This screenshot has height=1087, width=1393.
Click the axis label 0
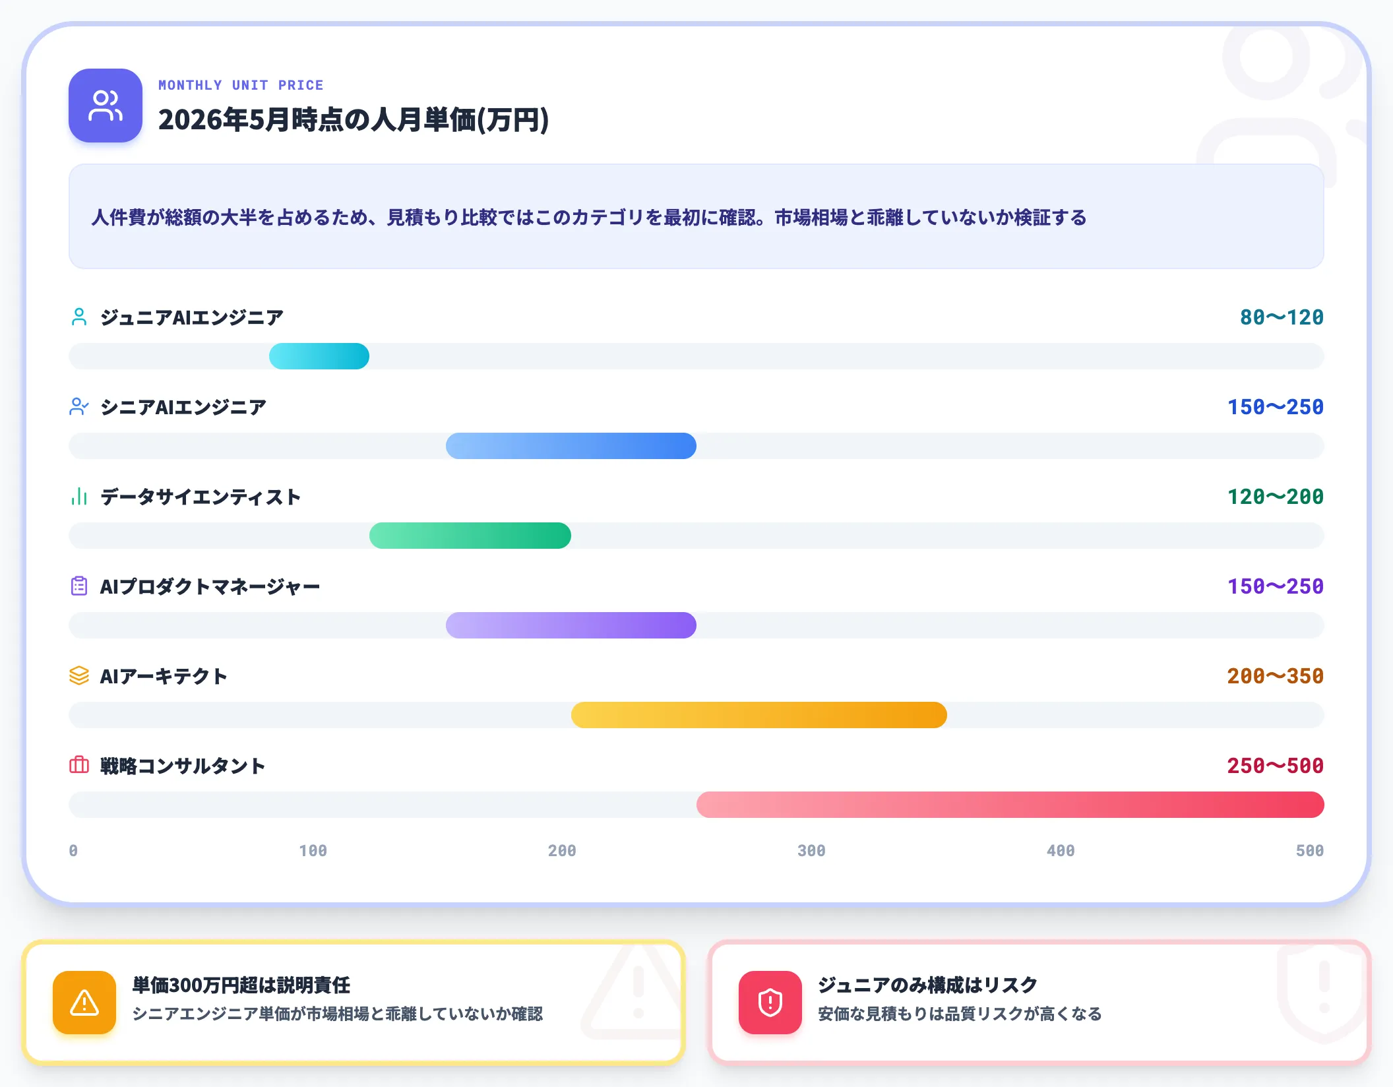coord(73,851)
